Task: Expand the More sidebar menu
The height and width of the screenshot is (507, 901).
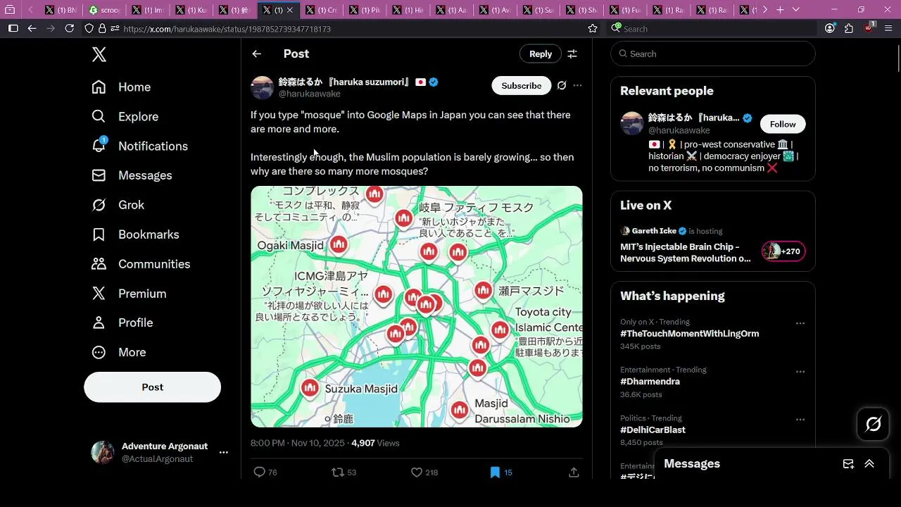Action: pos(118,352)
